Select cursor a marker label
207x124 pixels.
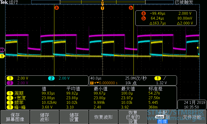coord(56,8)
